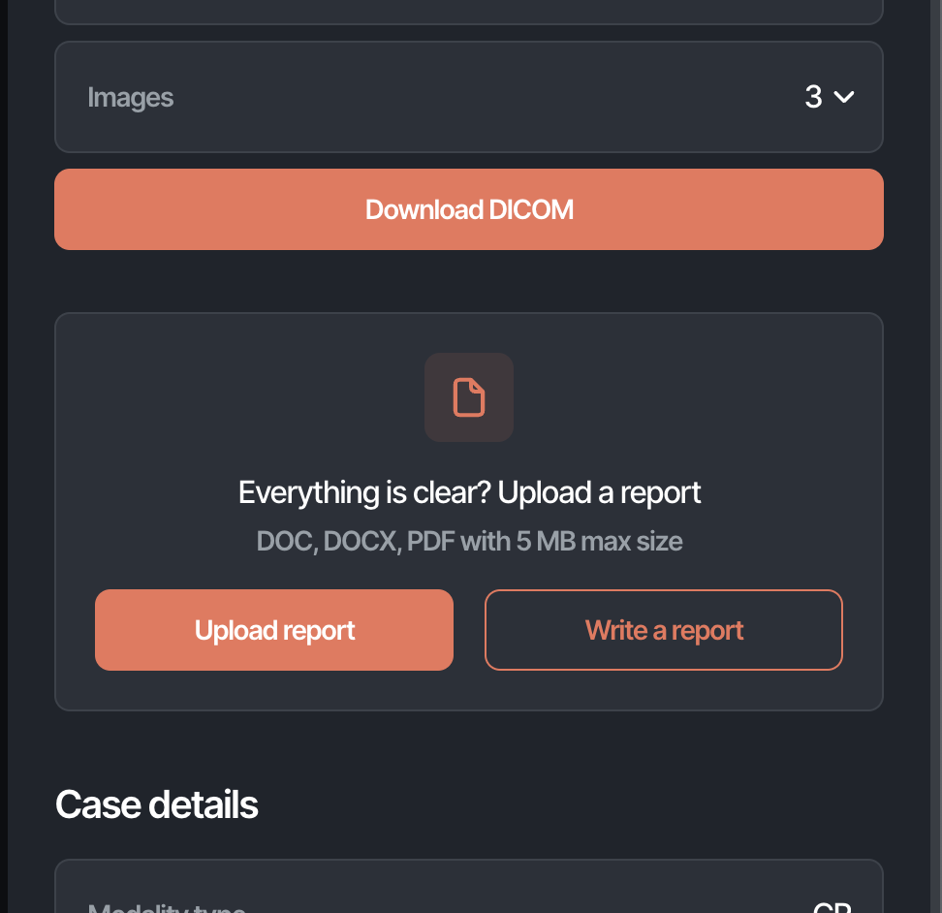The width and height of the screenshot is (942, 913).
Task: Click the CR modality value
Action: (832, 907)
